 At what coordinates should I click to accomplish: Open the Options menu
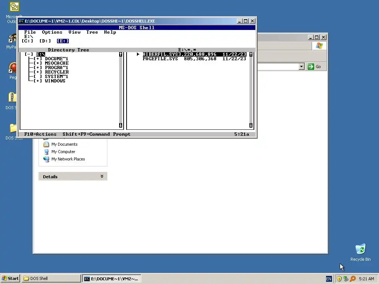(x=52, y=32)
